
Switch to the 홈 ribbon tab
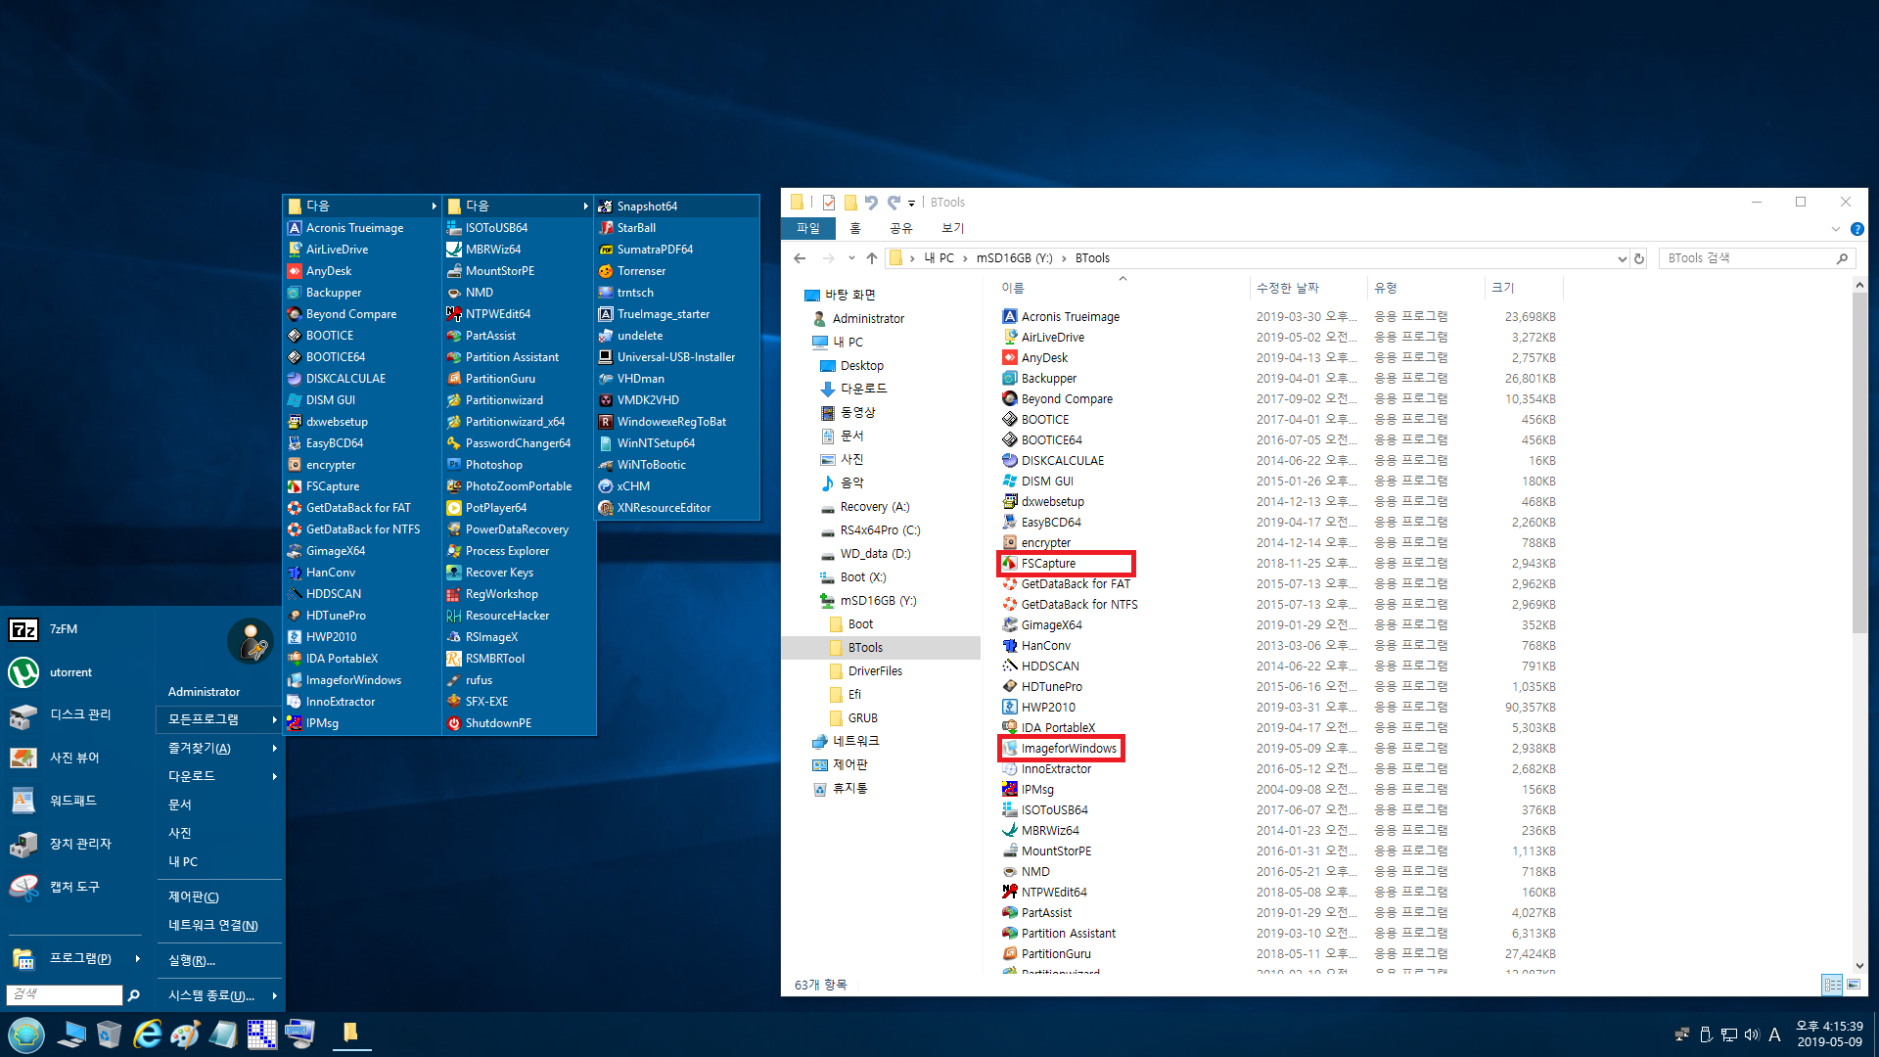[854, 228]
